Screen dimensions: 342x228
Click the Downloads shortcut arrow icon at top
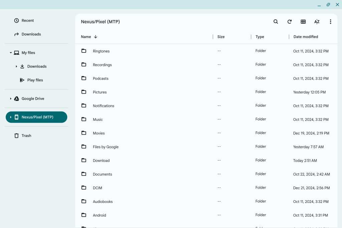pyautogui.click(x=17, y=34)
